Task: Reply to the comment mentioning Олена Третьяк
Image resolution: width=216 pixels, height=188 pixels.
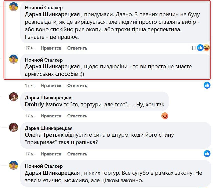Action: click(x=77, y=154)
